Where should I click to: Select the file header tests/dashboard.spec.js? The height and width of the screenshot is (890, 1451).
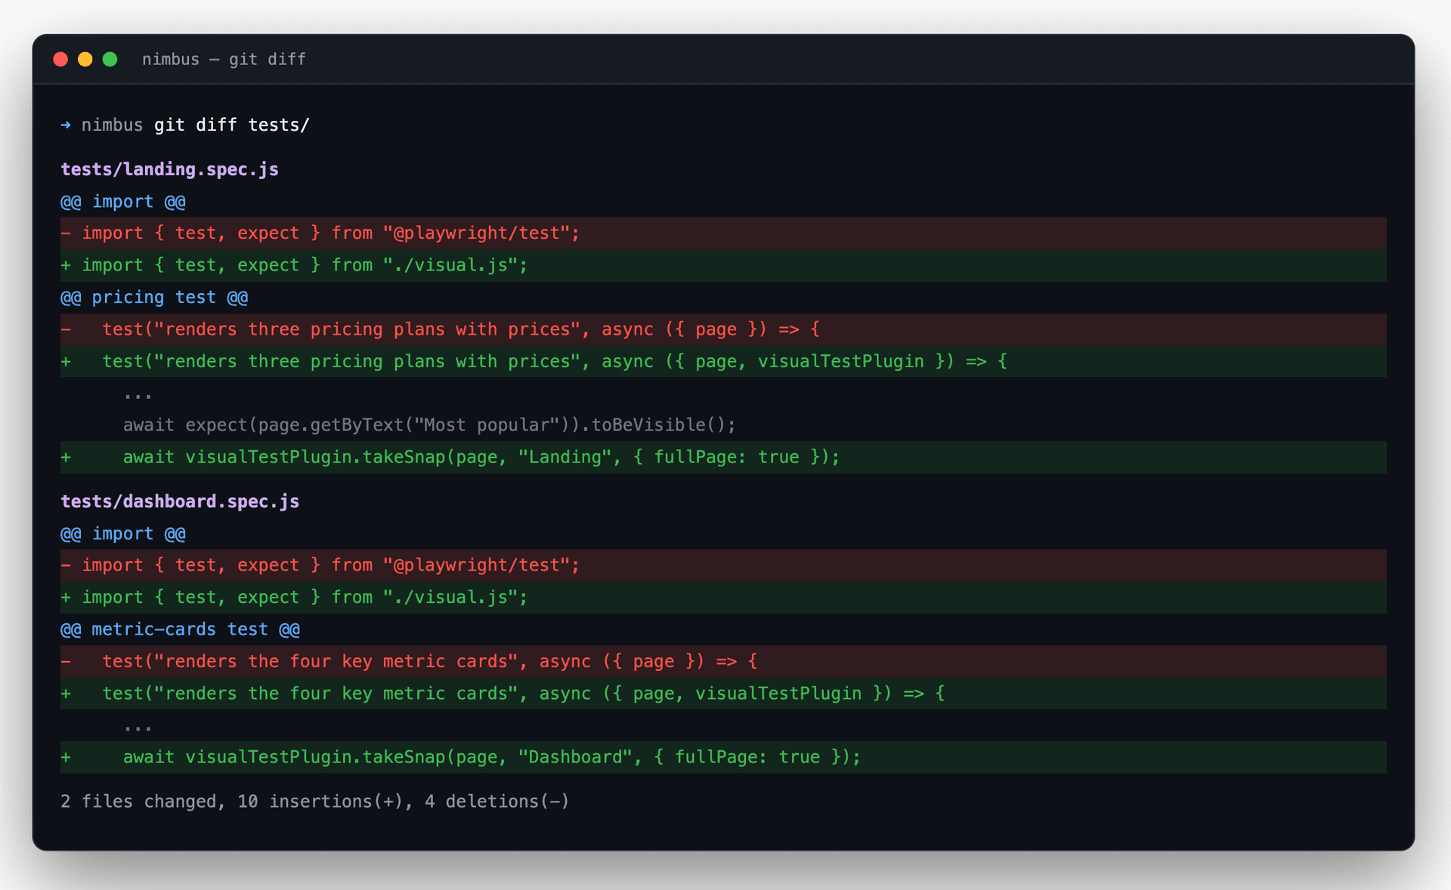[180, 502]
